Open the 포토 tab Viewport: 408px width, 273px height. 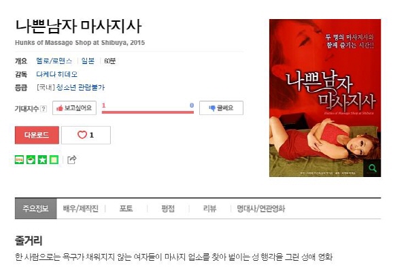[x=126, y=208]
